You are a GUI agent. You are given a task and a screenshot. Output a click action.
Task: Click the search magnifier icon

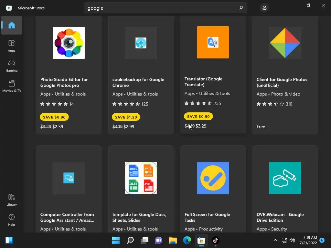241,8
